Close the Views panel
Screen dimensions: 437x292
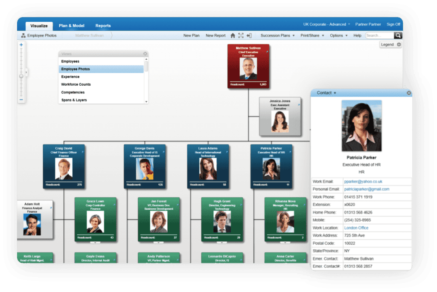click(x=145, y=54)
